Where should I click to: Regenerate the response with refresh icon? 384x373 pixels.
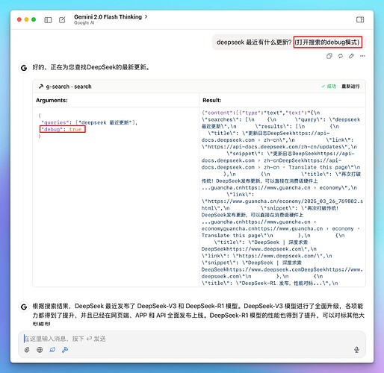click(341, 56)
